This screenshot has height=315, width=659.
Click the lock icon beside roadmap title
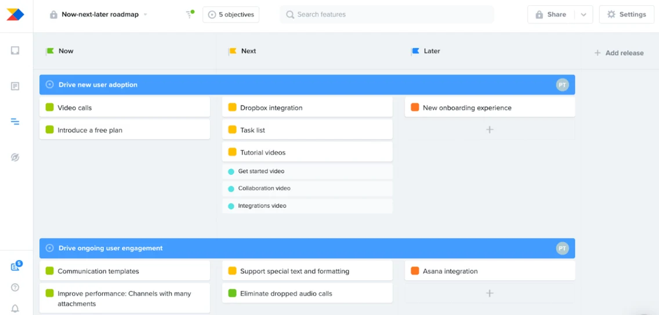click(53, 14)
